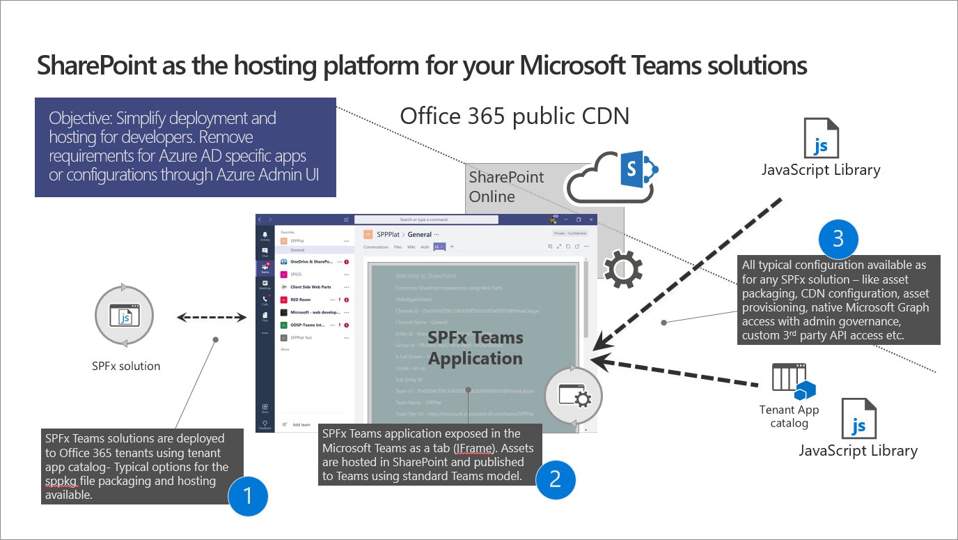Open the ellipsis menu for SPPPlat team
Screen dimensions: 958x540
345,240
